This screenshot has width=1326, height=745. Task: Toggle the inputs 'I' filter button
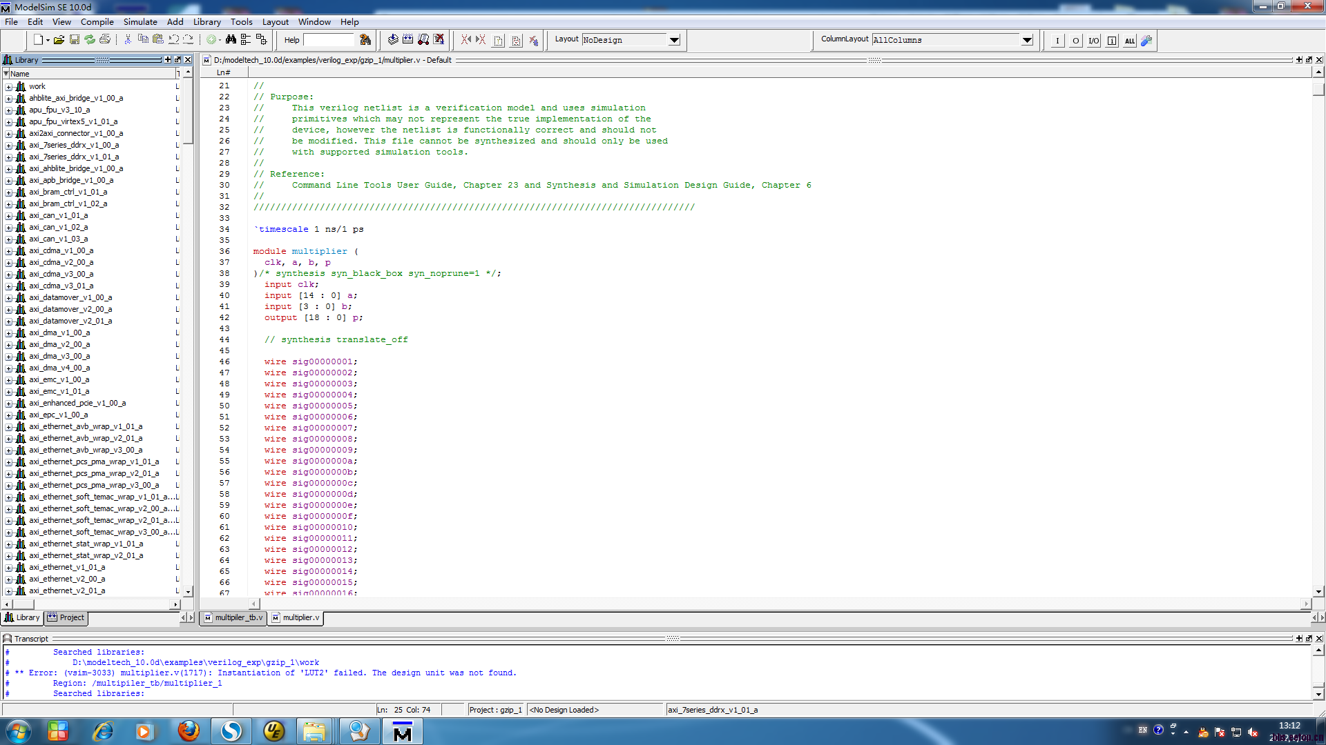point(1057,41)
